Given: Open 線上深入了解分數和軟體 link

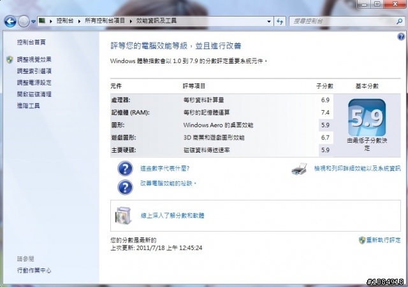Looking at the screenshot, I should pyautogui.click(x=172, y=216).
